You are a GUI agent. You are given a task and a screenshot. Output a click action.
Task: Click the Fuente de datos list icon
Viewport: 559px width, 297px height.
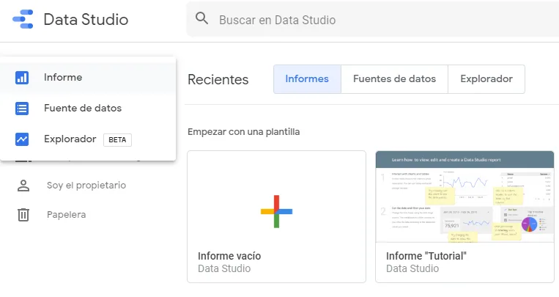tap(22, 108)
